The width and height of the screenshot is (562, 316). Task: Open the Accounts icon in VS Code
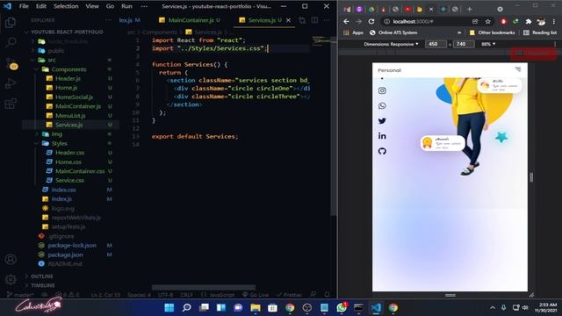[11, 259]
